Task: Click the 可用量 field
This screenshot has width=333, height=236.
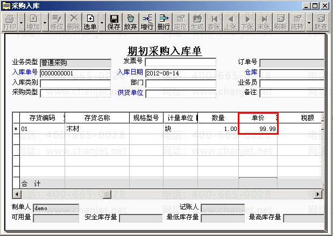Action: (56, 218)
